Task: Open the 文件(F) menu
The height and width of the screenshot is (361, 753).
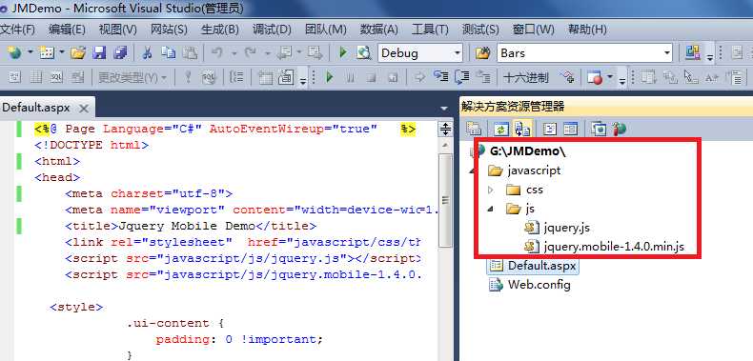Action: [17, 30]
